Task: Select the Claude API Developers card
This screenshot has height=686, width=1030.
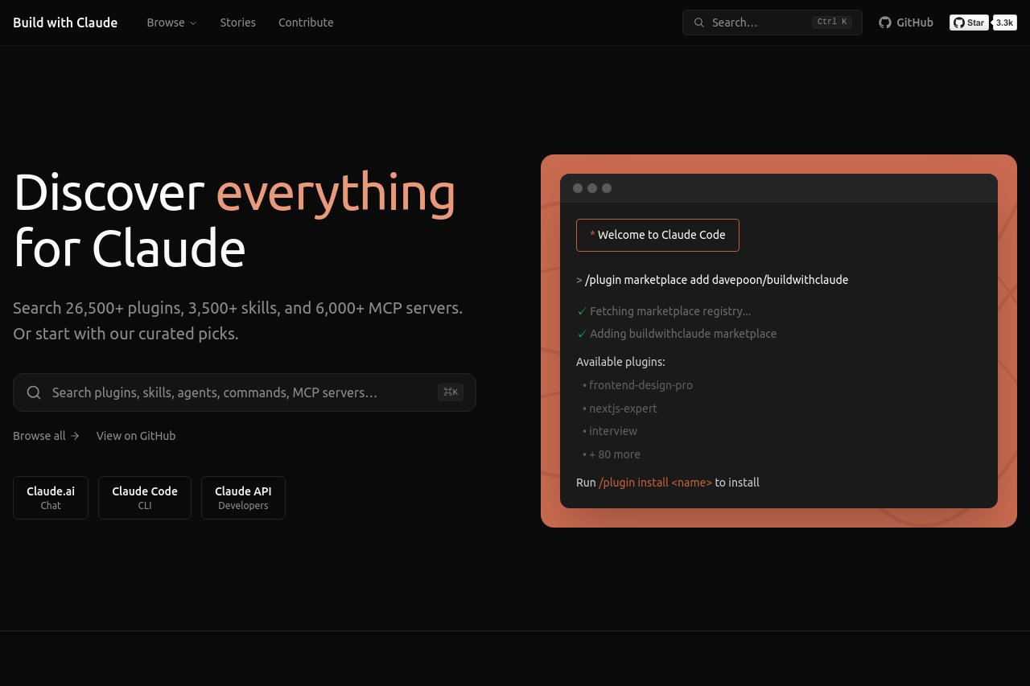Action: 243,498
